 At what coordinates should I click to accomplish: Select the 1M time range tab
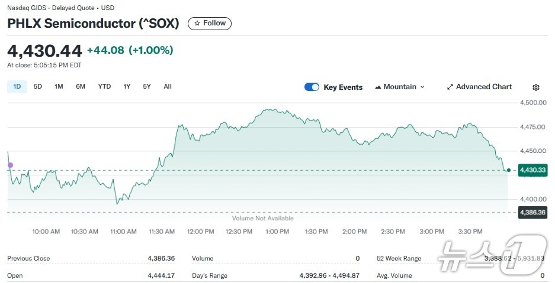[x=59, y=86]
